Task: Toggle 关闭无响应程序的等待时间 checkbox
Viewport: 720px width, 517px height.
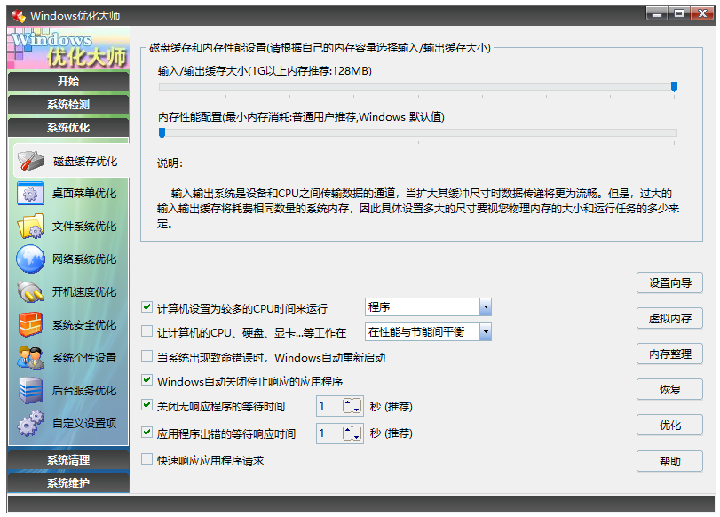Action: pos(146,405)
